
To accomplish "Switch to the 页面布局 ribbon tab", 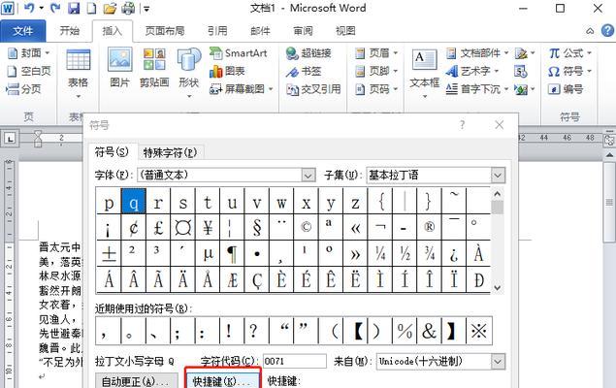I will [x=165, y=31].
